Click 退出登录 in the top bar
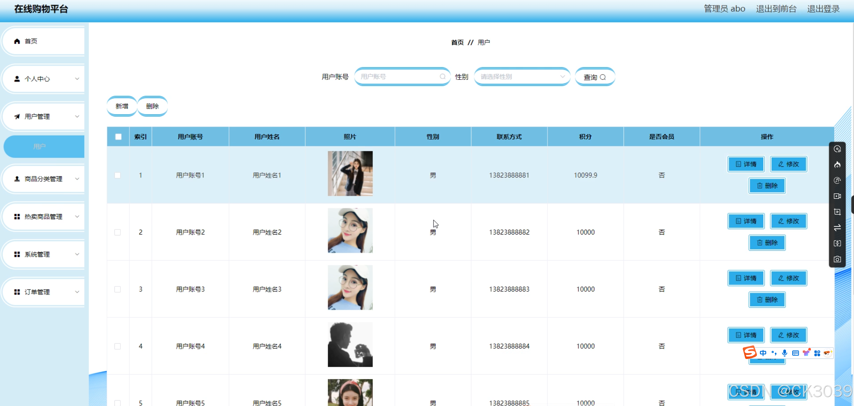This screenshot has width=854, height=406. [x=823, y=9]
